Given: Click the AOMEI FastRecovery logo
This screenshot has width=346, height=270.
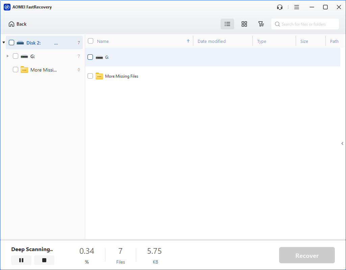Looking at the screenshot, I should [x=7, y=7].
